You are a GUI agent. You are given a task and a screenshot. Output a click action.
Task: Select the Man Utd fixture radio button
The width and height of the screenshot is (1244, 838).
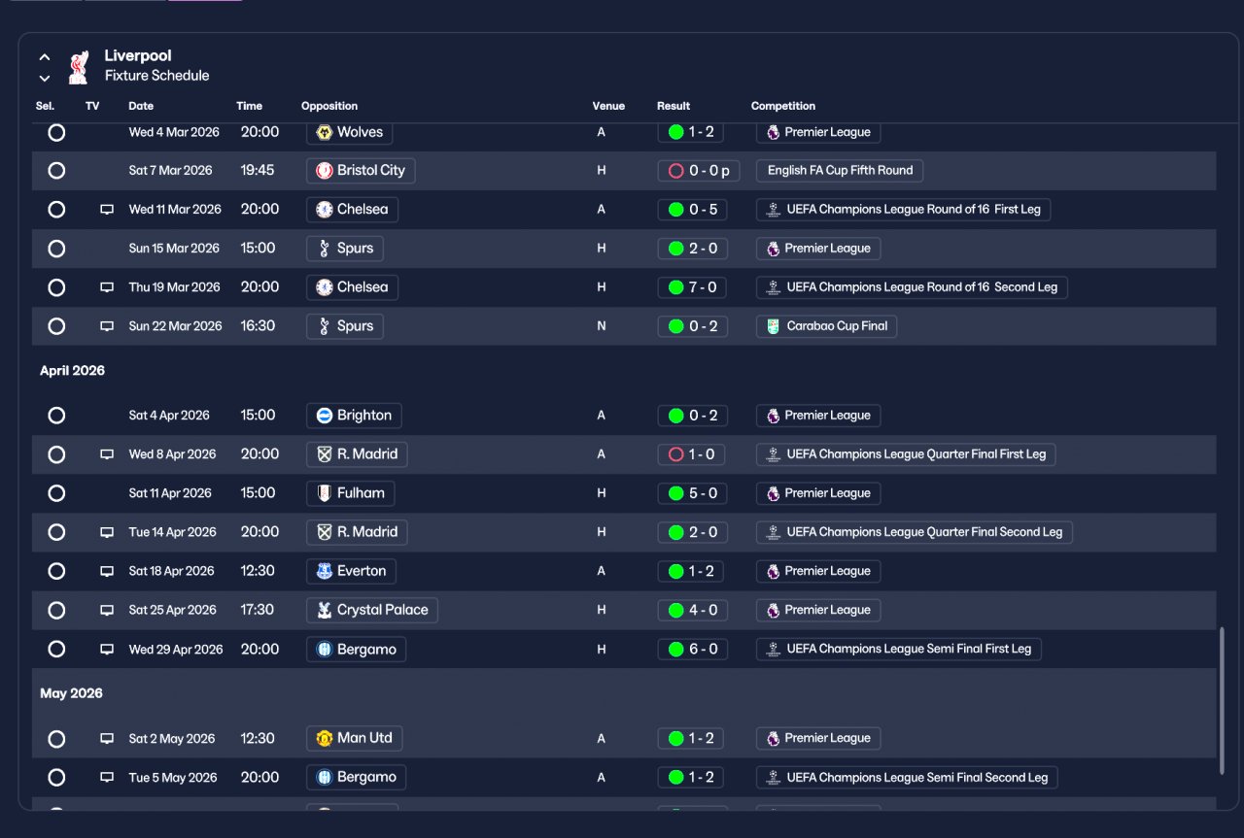[56, 739]
